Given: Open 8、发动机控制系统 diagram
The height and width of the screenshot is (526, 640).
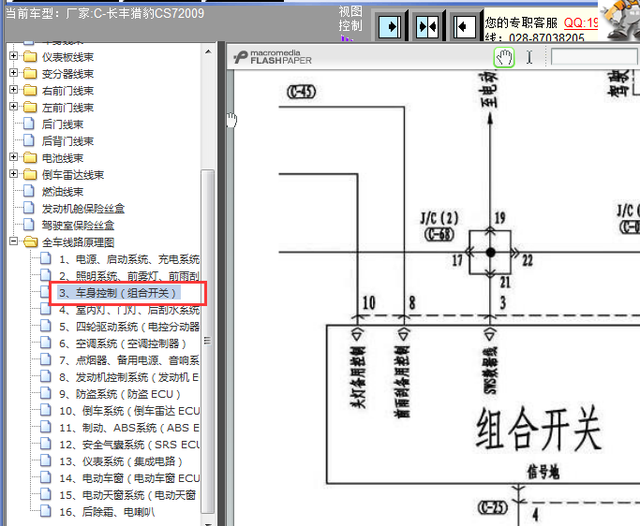Looking at the screenshot, I should point(129,377).
